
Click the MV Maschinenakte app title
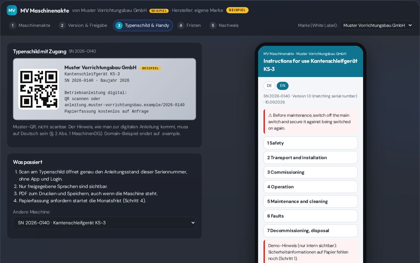[x=45, y=11]
